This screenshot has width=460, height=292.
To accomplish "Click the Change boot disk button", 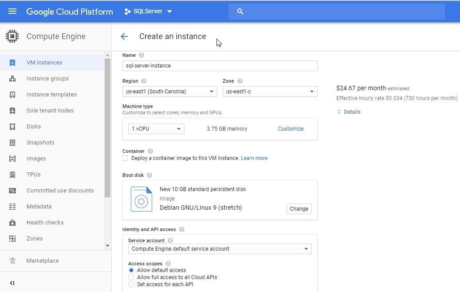I will click(x=299, y=209).
